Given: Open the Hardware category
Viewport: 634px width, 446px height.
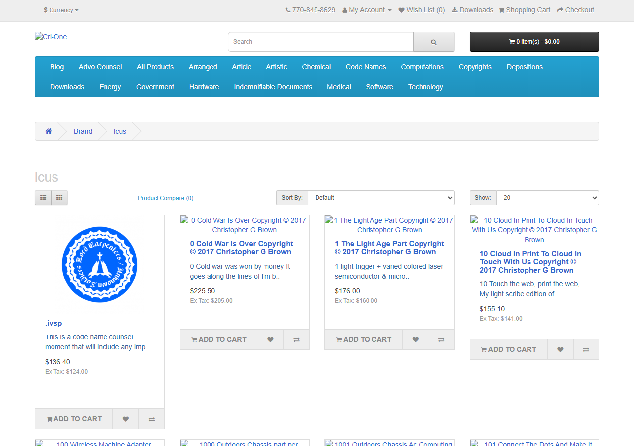Looking at the screenshot, I should click(204, 87).
